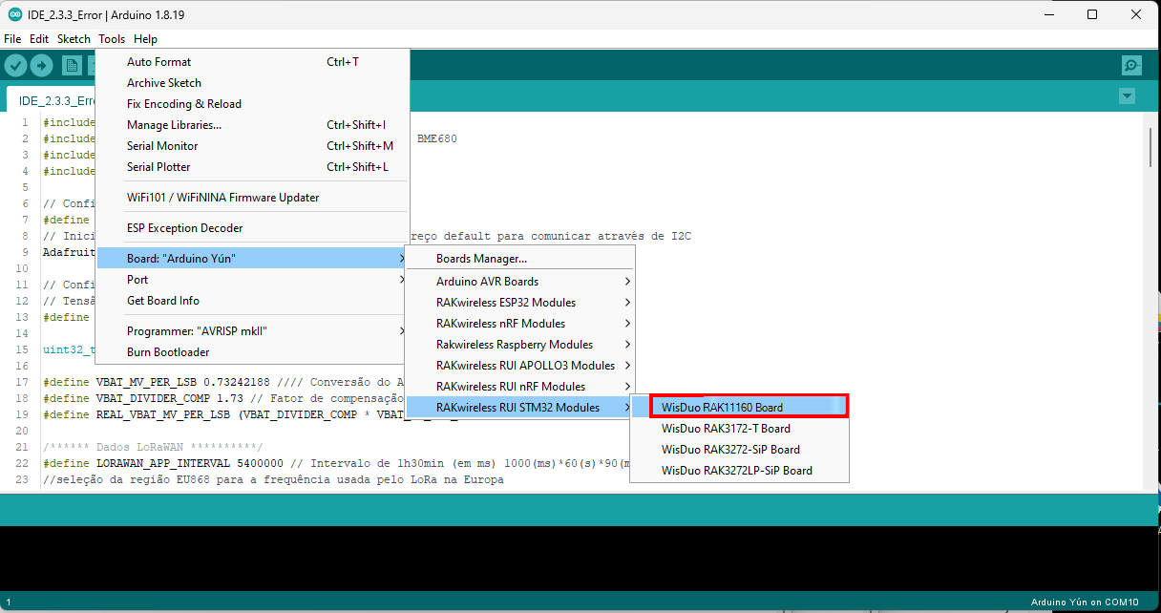This screenshot has width=1161, height=613.
Task: Open the Serial Monitor magnifier icon
Action: [1131, 65]
